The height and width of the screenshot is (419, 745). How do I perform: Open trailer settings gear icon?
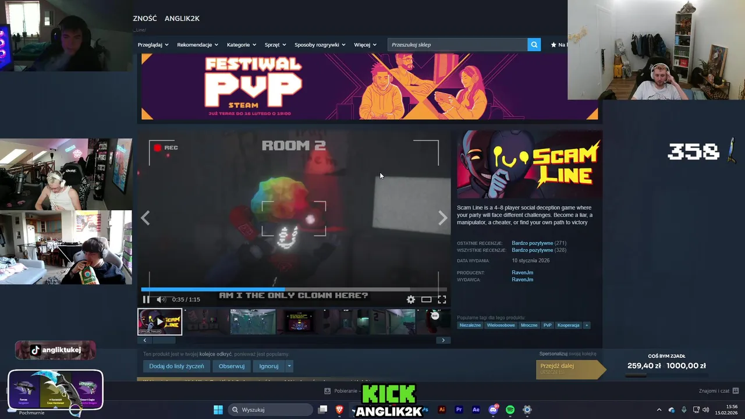[411, 300]
